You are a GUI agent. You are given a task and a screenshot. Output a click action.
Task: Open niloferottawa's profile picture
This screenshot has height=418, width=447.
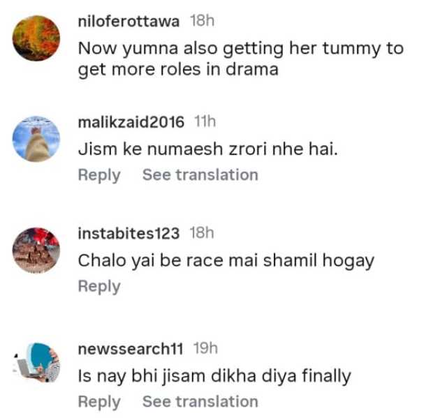point(36,38)
